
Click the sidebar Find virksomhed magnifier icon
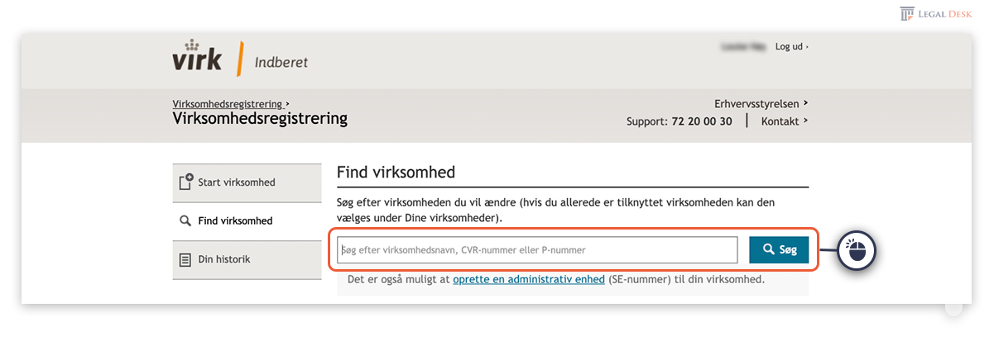185,221
